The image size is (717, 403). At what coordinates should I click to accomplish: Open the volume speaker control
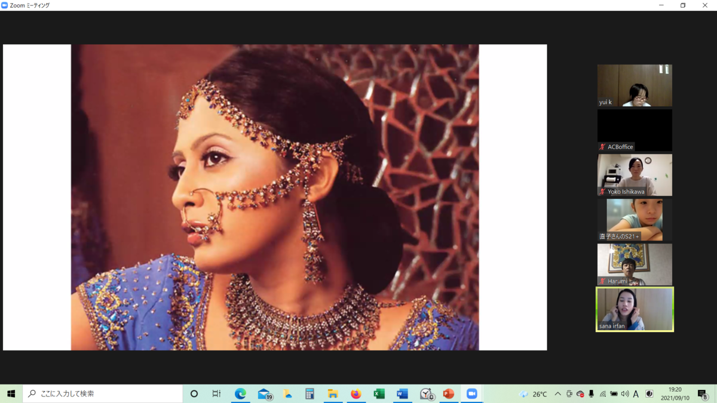(625, 394)
